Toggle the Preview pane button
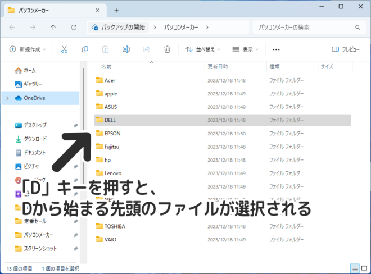Screen dimensions: 371x274 346,49
